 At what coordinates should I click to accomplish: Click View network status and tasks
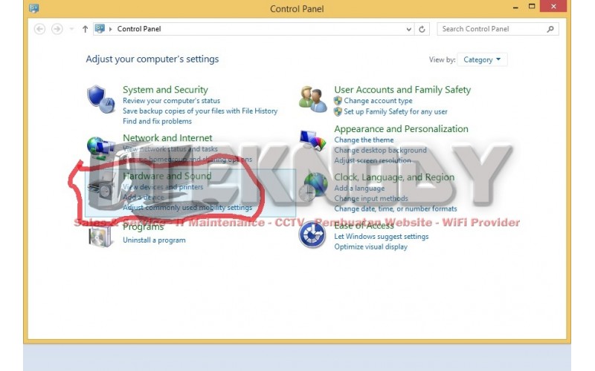pos(170,149)
